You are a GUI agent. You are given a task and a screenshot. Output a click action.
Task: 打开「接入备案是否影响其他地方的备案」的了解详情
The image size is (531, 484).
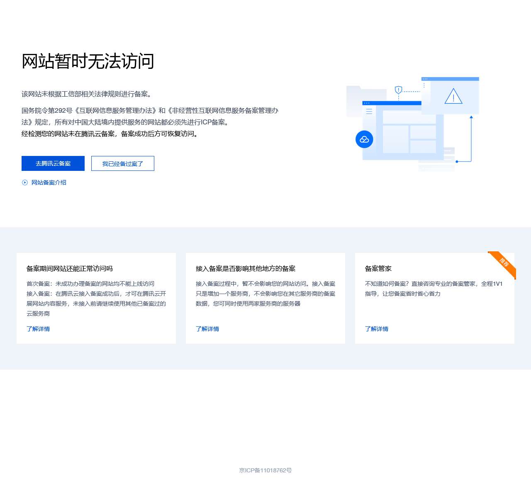coord(207,329)
